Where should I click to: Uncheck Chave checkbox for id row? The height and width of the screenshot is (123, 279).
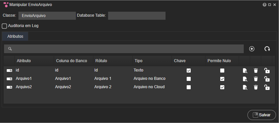click(189, 71)
